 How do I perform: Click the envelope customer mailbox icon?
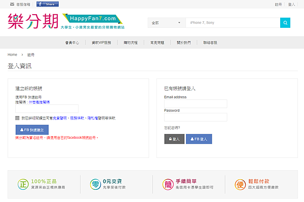pyautogui.click(x=12, y=4)
